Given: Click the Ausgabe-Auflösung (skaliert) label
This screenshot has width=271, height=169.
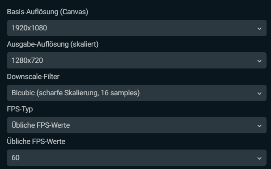Looking at the screenshot, I should pyautogui.click(x=53, y=44).
